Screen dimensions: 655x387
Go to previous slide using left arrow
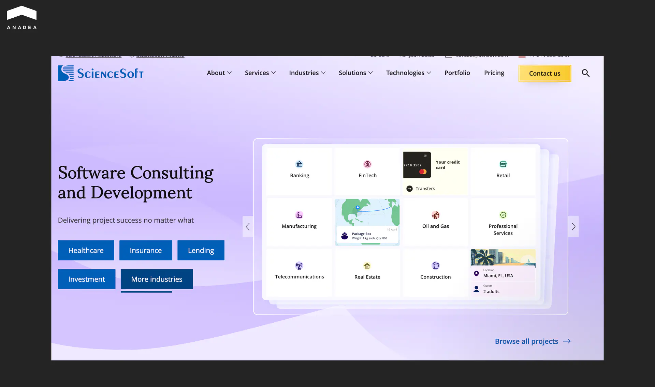click(248, 227)
